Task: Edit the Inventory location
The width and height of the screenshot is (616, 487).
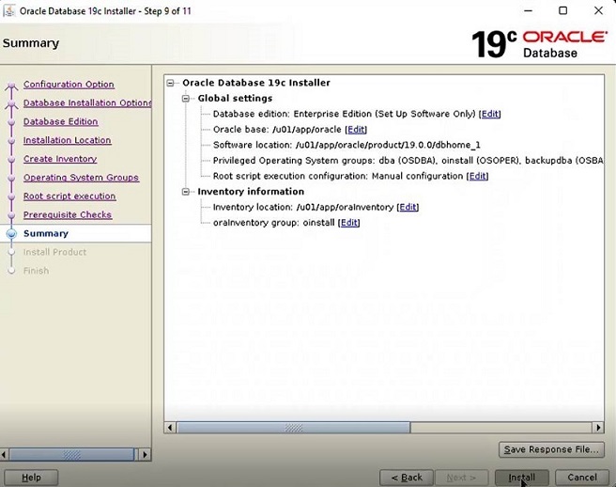Action: tap(408, 207)
